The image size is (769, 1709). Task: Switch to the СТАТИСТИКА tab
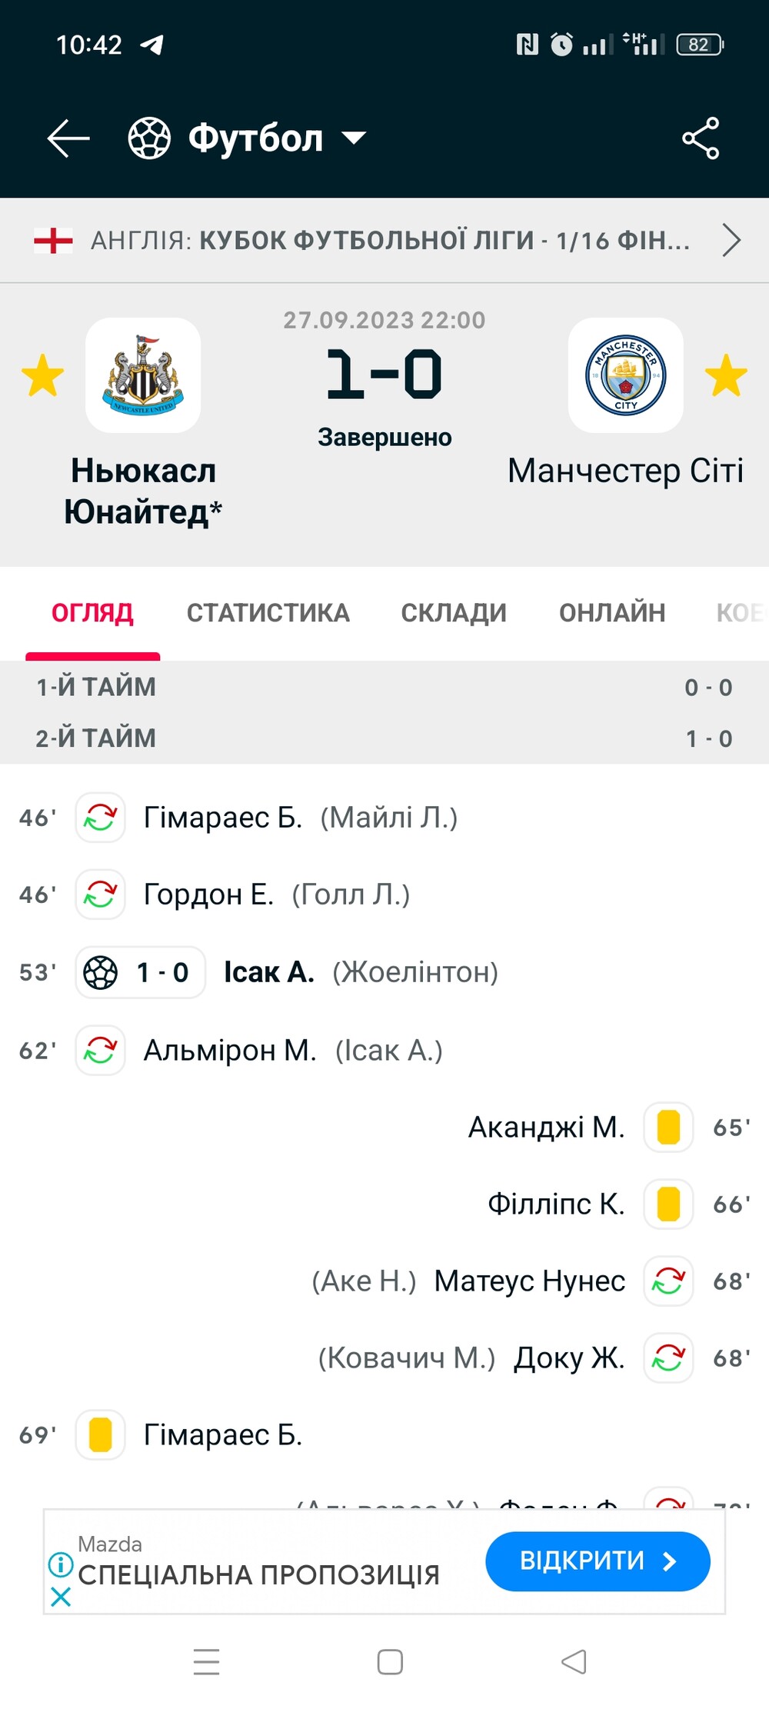point(268,613)
